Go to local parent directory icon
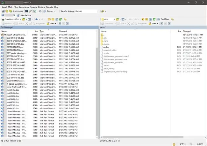Image resolution: width=207 pixels, height=146 pixels. coord(49,19)
